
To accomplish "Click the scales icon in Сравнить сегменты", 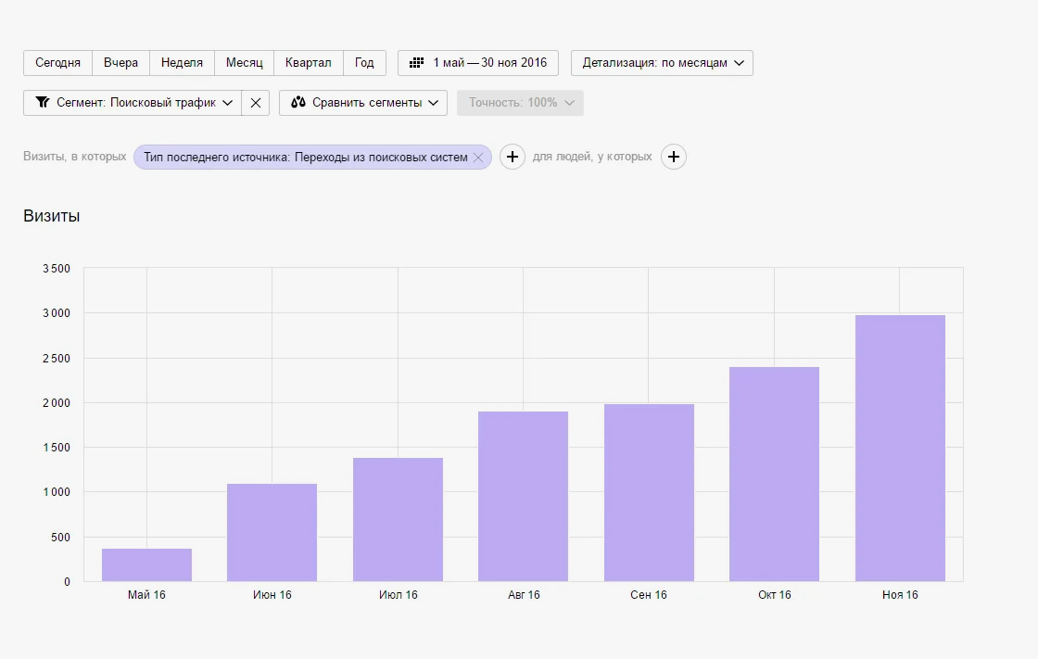I will tap(298, 103).
